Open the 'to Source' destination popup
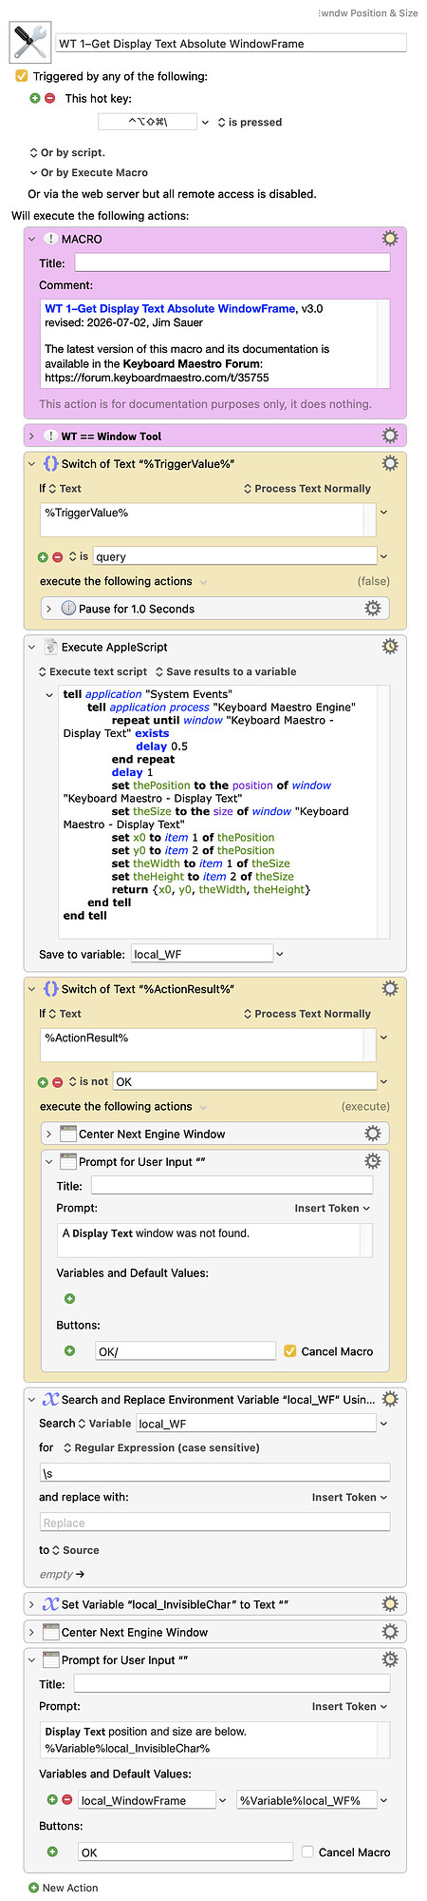Viewport: 427px width, 1901px height. click(x=76, y=1550)
